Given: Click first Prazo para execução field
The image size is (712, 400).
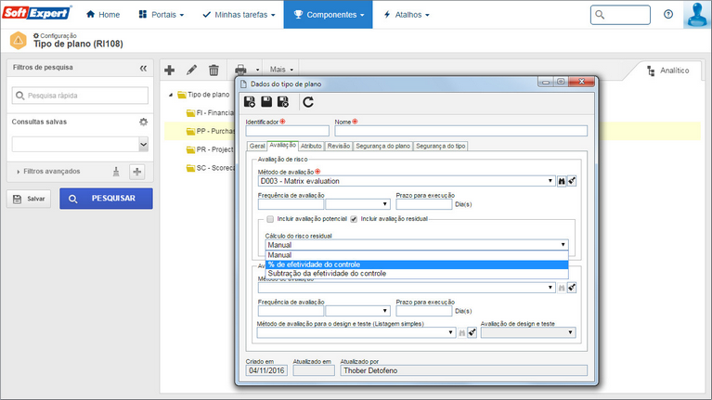Looking at the screenshot, I should click(x=424, y=204).
